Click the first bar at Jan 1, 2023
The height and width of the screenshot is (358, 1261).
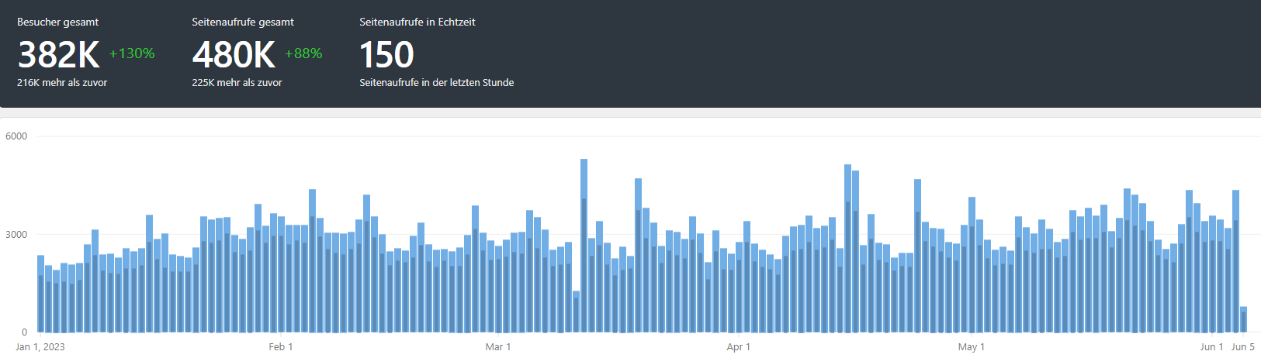click(x=41, y=294)
